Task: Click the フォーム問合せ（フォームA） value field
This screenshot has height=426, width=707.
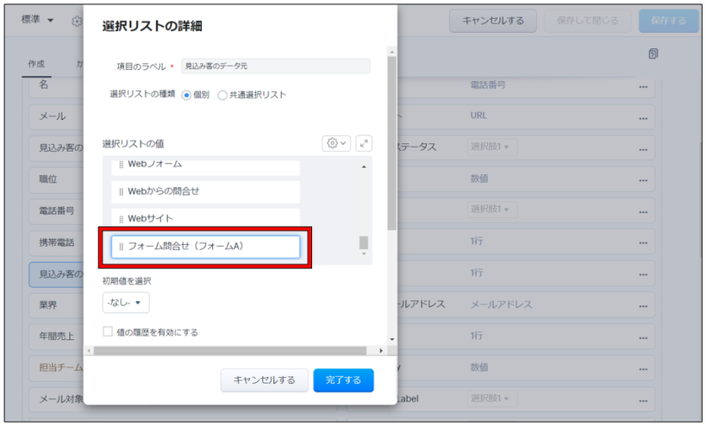Action: click(205, 247)
